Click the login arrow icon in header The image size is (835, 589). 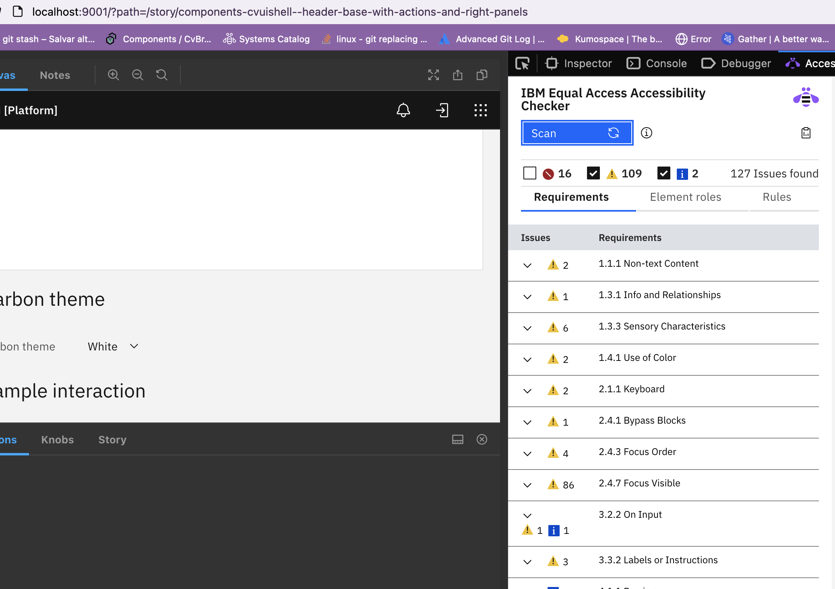tap(442, 110)
